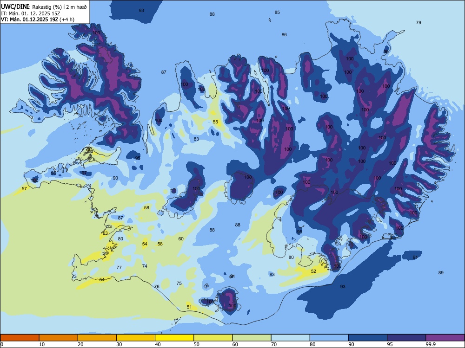Click the humidity value '75' in south lowlands
The image size is (465, 348).
click(x=179, y=283)
